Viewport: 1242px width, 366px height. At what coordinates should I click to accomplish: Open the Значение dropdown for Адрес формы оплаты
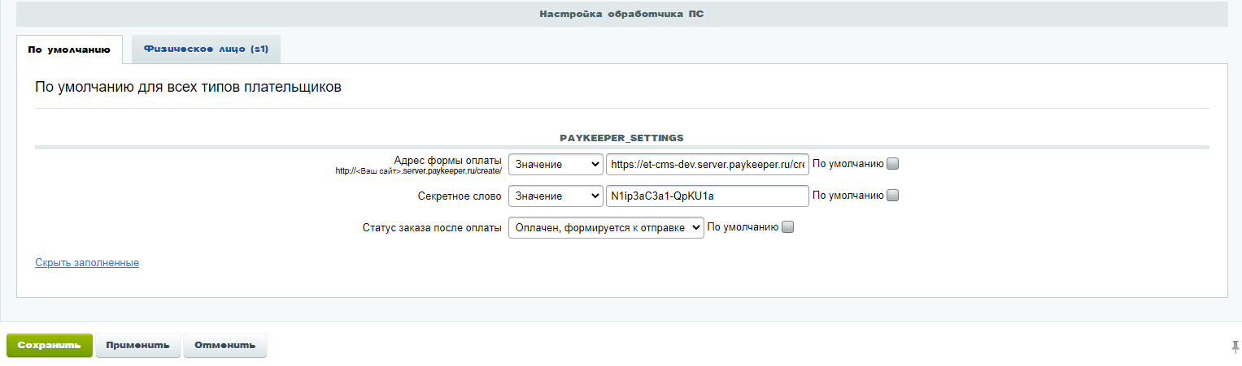(556, 164)
